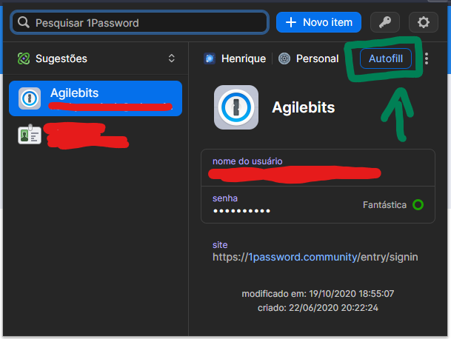Open the 1password.community site link

click(x=315, y=257)
